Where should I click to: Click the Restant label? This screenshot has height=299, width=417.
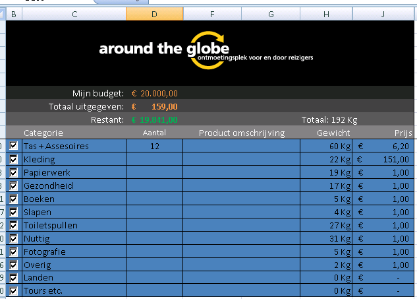pyautogui.click(x=107, y=120)
